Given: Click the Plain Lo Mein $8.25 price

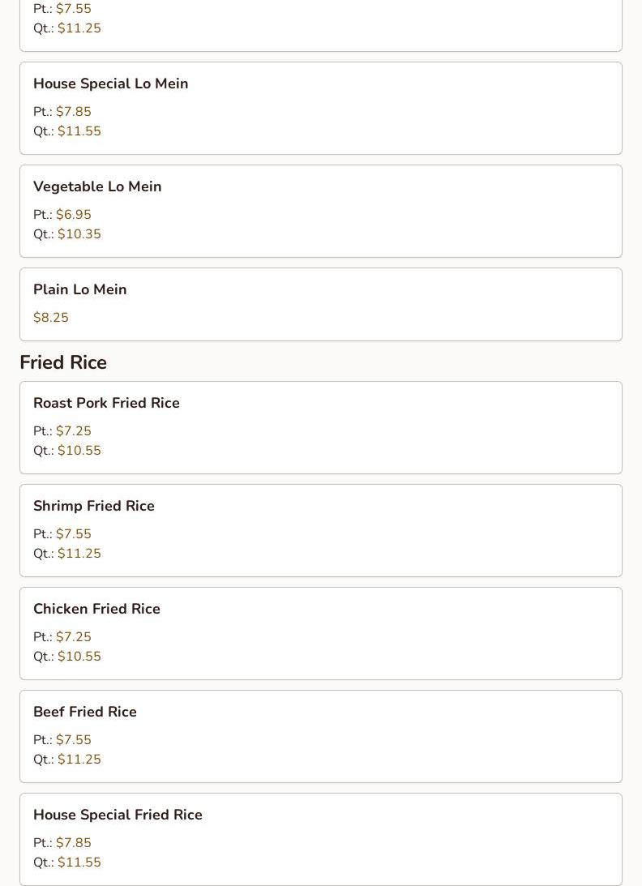Looking at the screenshot, I should tap(51, 318).
